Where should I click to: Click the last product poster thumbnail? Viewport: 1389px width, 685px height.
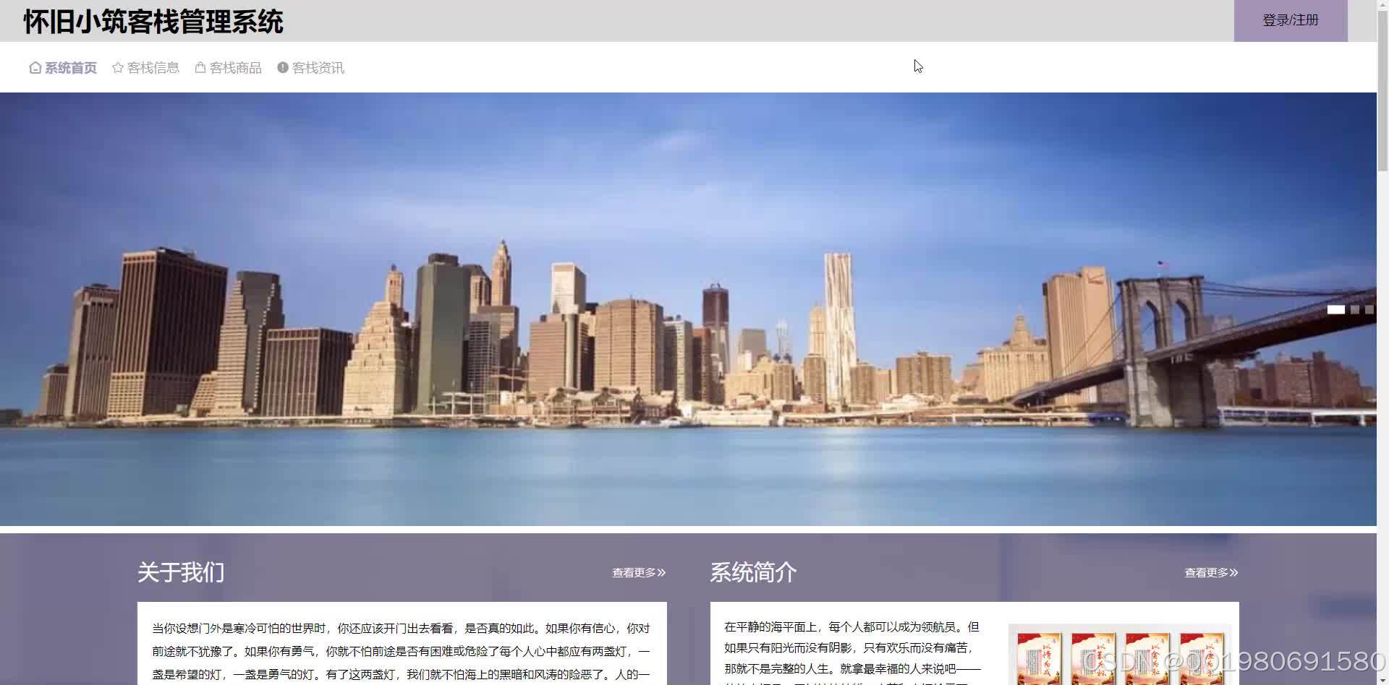coord(1201,659)
